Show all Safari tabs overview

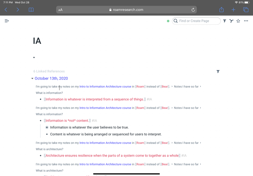point(246,10)
